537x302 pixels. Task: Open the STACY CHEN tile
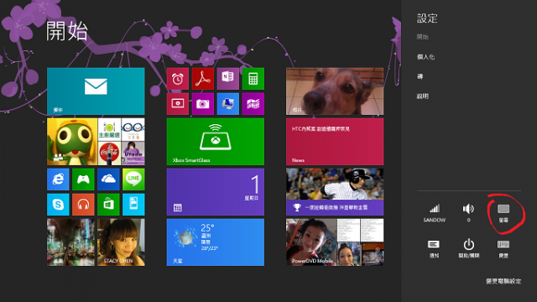[121, 242]
